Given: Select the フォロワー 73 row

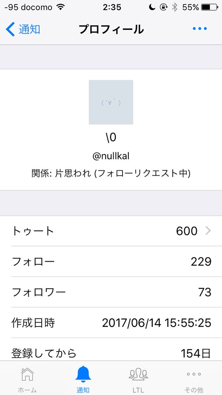Looking at the screenshot, I should coord(111,292).
